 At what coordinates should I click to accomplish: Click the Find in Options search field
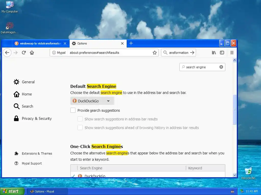click(202, 67)
